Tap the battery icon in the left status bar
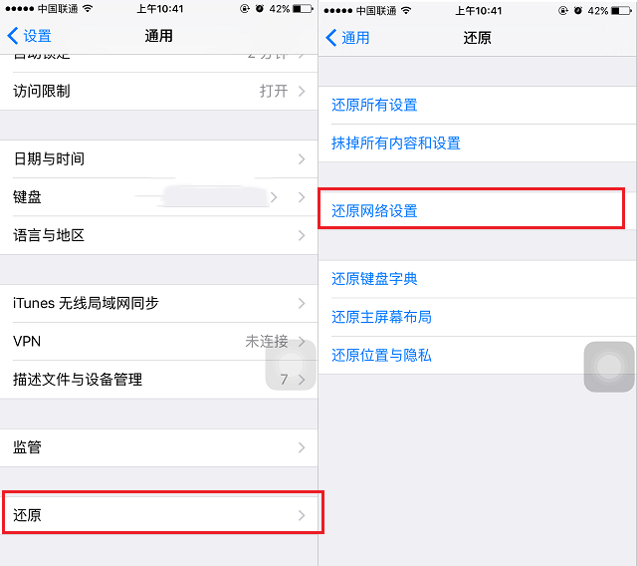 coord(303,9)
